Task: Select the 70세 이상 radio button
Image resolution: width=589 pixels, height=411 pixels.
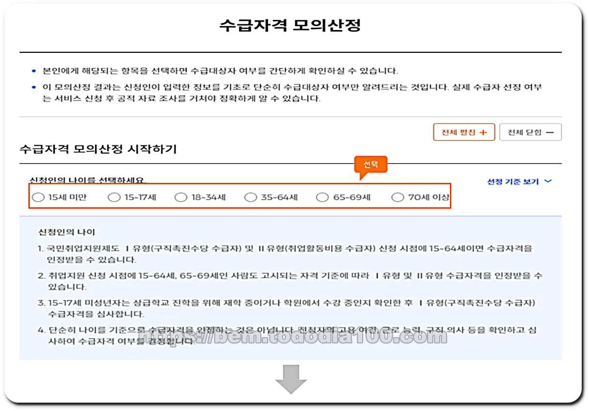Action: click(x=398, y=197)
